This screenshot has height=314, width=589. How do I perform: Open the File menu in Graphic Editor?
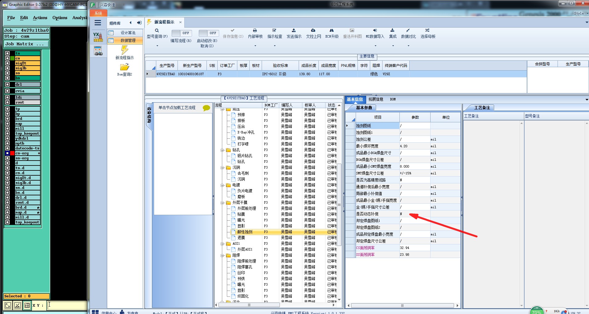click(x=11, y=18)
